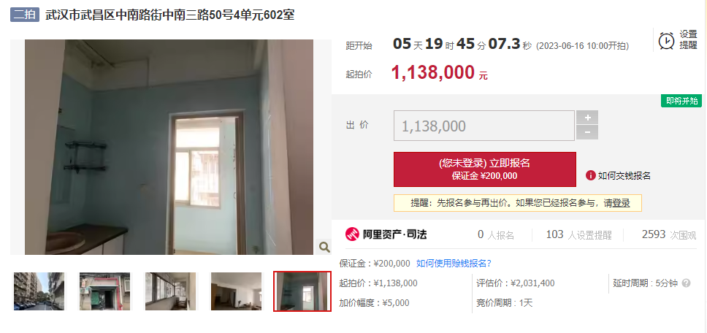Click the bid amount input field
Image resolution: width=707 pixels, height=333 pixels.
(484, 126)
